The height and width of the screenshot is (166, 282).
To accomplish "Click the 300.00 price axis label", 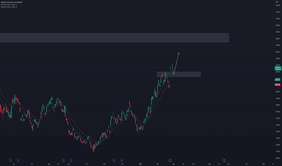I will pos(278,25).
